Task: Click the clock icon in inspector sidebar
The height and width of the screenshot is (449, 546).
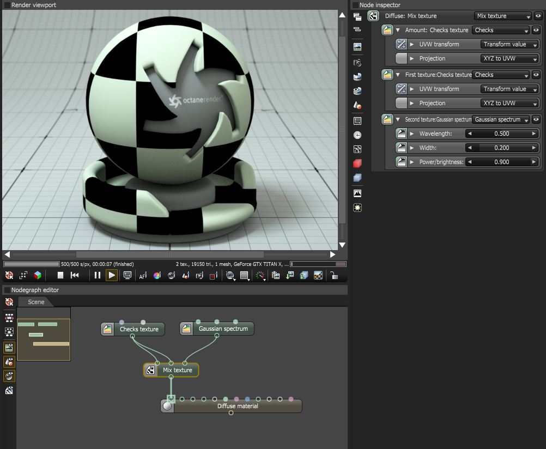Action: [x=357, y=135]
